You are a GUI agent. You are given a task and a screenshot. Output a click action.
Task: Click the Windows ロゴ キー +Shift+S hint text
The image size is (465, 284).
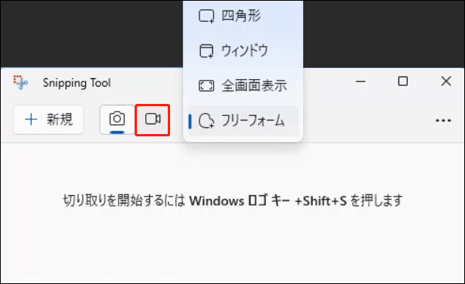click(268, 201)
